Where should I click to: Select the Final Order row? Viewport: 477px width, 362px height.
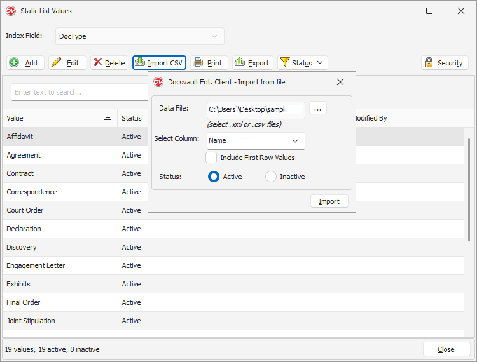pyautogui.click(x=233, y=302)
